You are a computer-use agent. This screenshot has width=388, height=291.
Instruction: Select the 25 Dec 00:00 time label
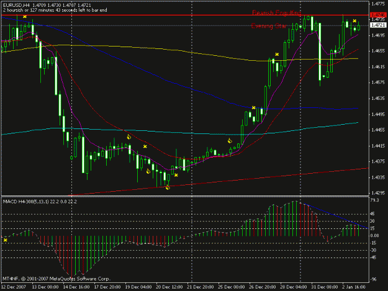click(232, 287)
